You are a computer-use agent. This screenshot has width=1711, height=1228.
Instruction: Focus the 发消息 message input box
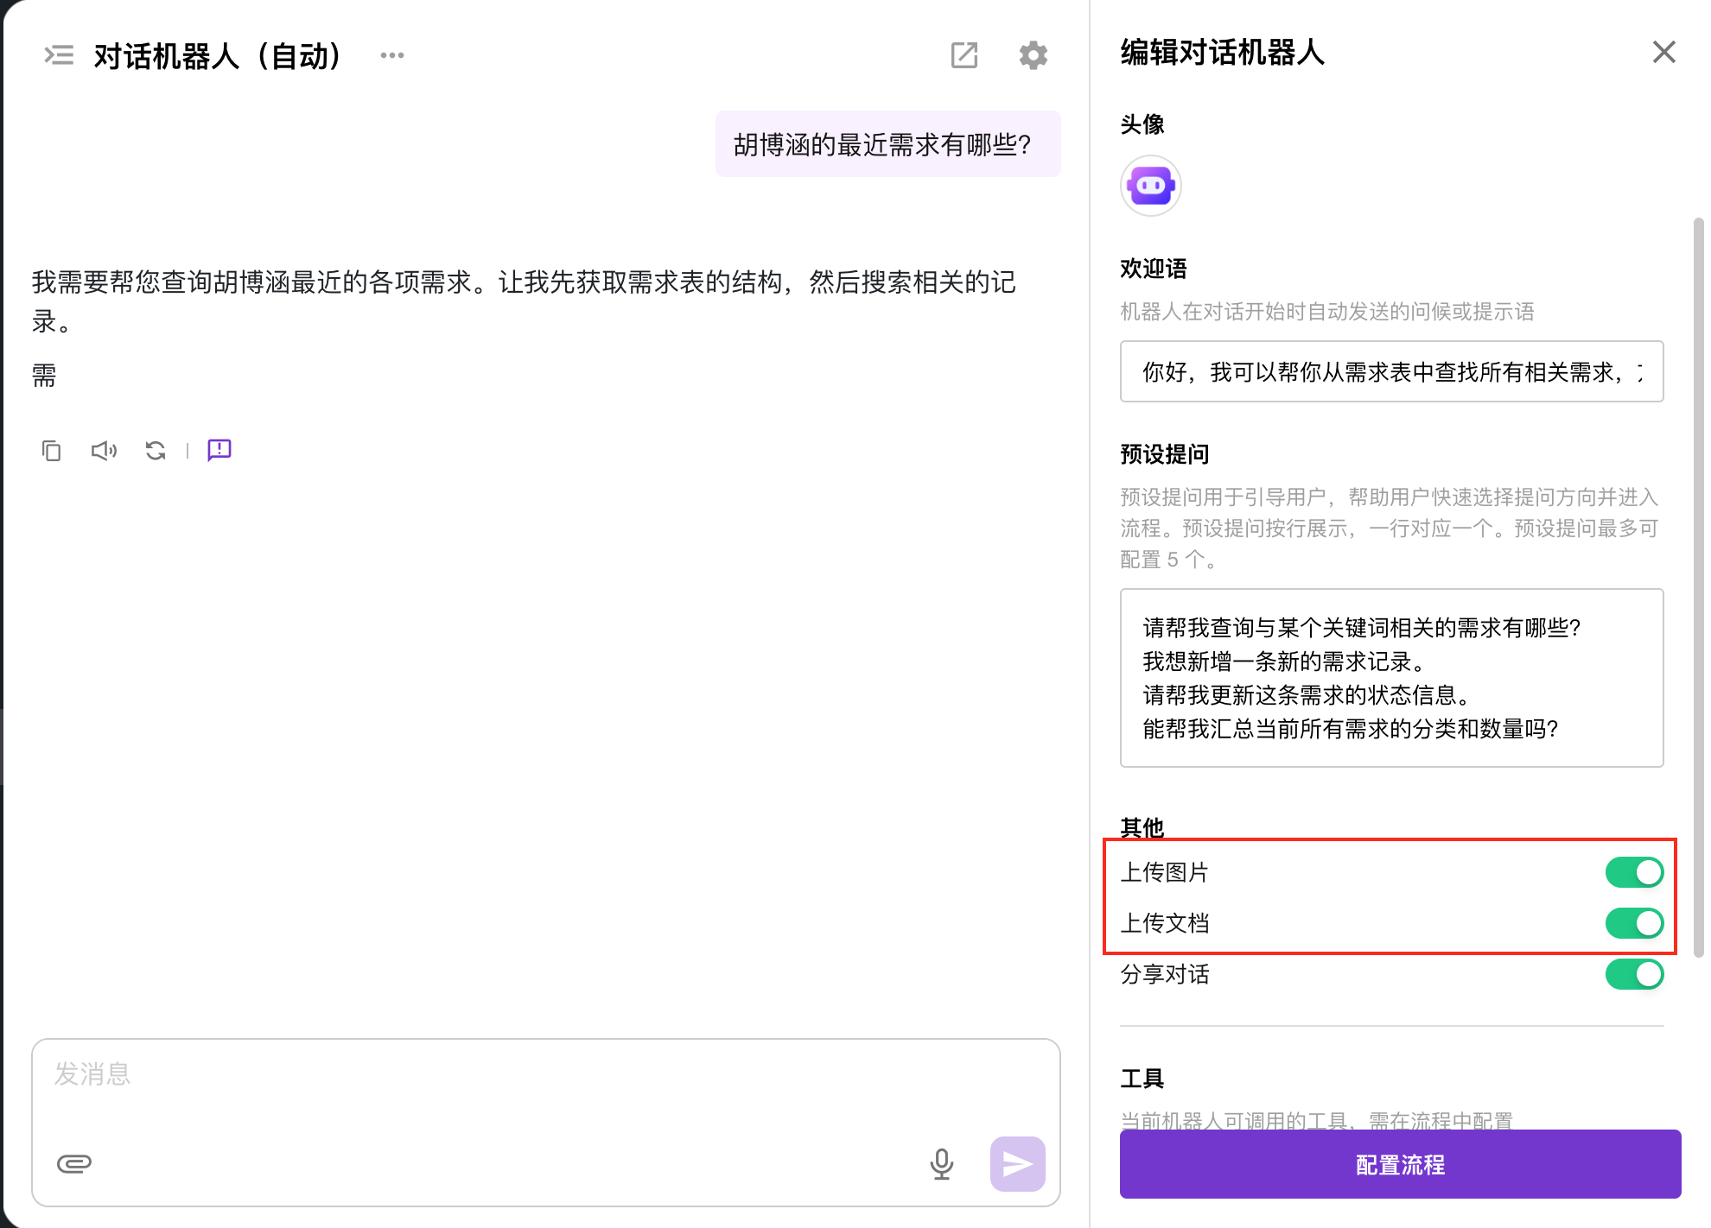click(544, 1086)
